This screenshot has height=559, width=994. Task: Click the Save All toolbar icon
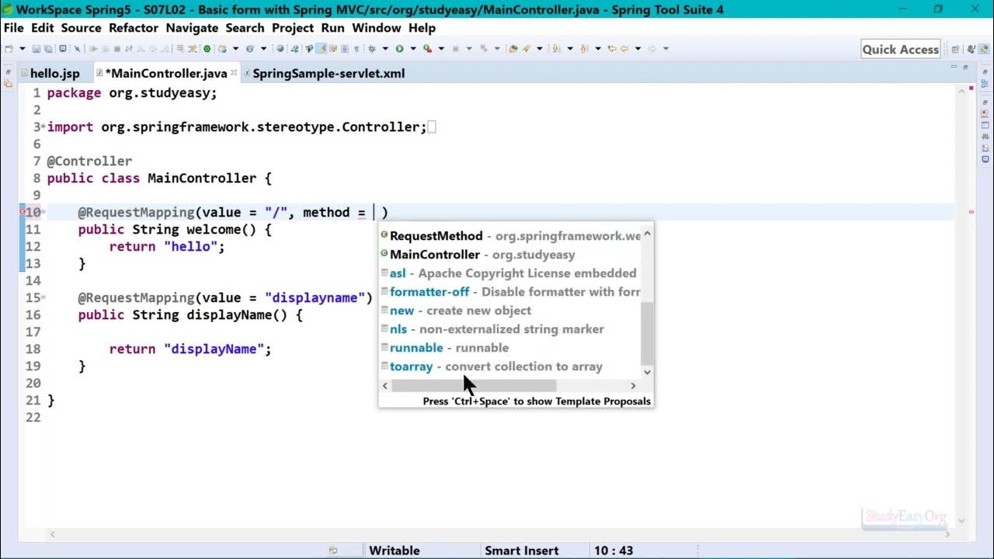coord(47,49)
